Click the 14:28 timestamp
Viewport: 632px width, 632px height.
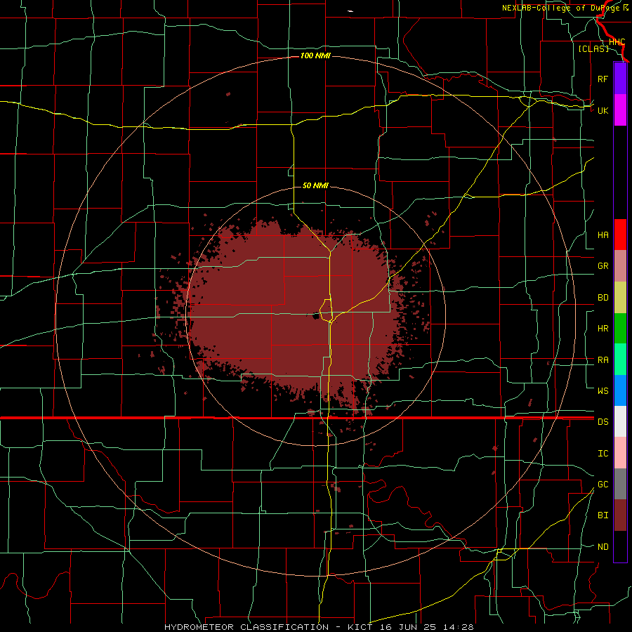click(459, 627)
